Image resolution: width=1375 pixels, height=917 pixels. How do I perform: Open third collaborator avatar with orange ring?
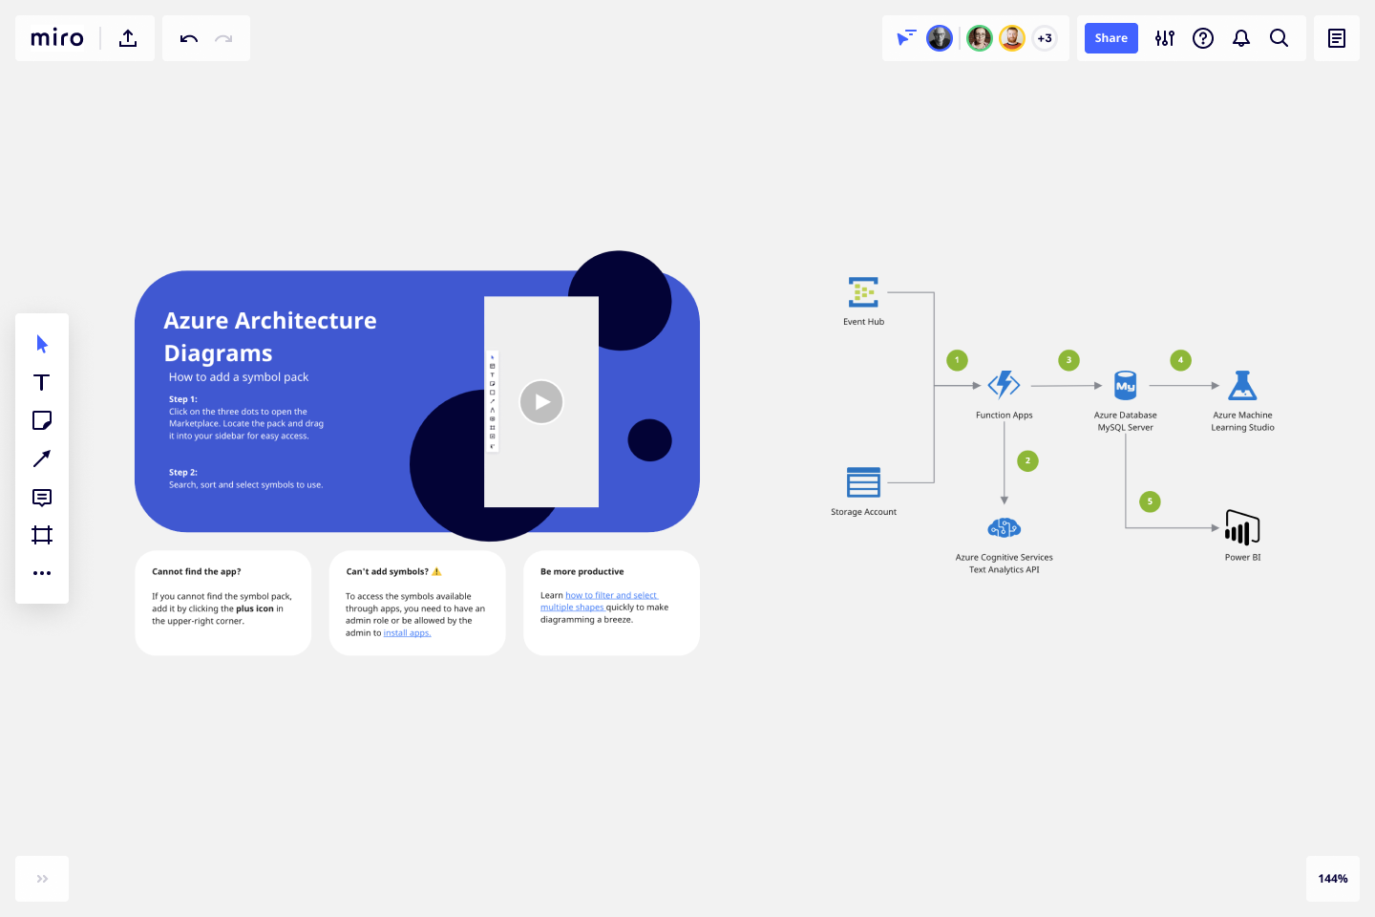[x=1012, y=38]
